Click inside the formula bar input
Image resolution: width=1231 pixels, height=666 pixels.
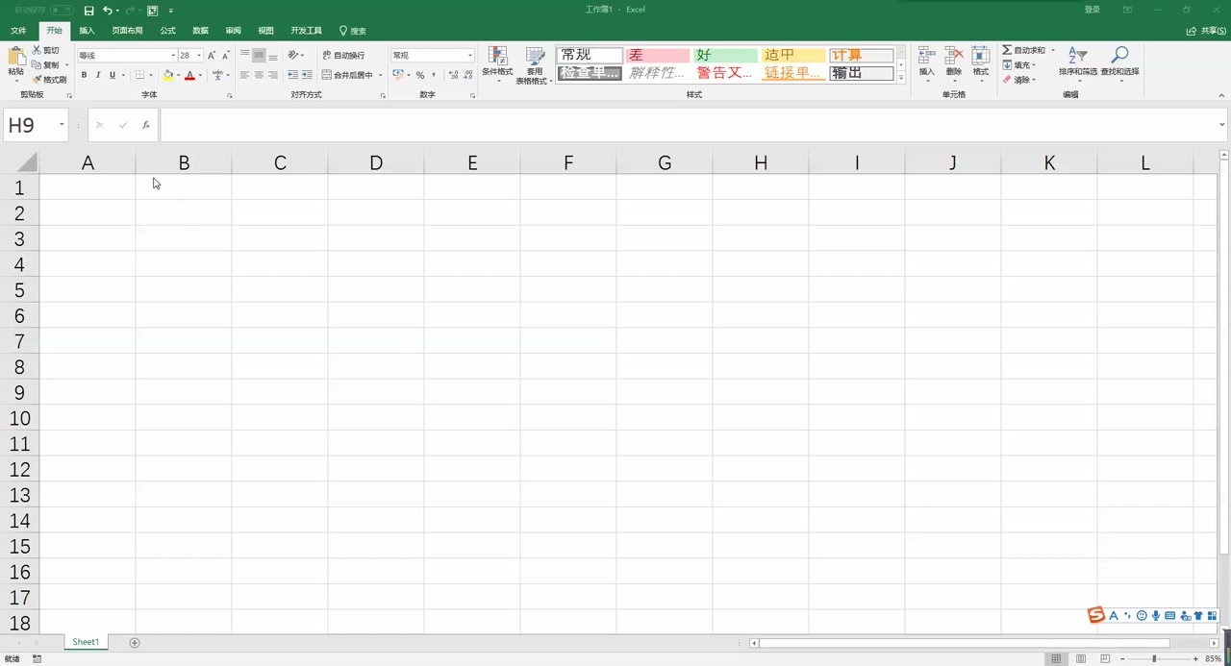pos(673,125)
